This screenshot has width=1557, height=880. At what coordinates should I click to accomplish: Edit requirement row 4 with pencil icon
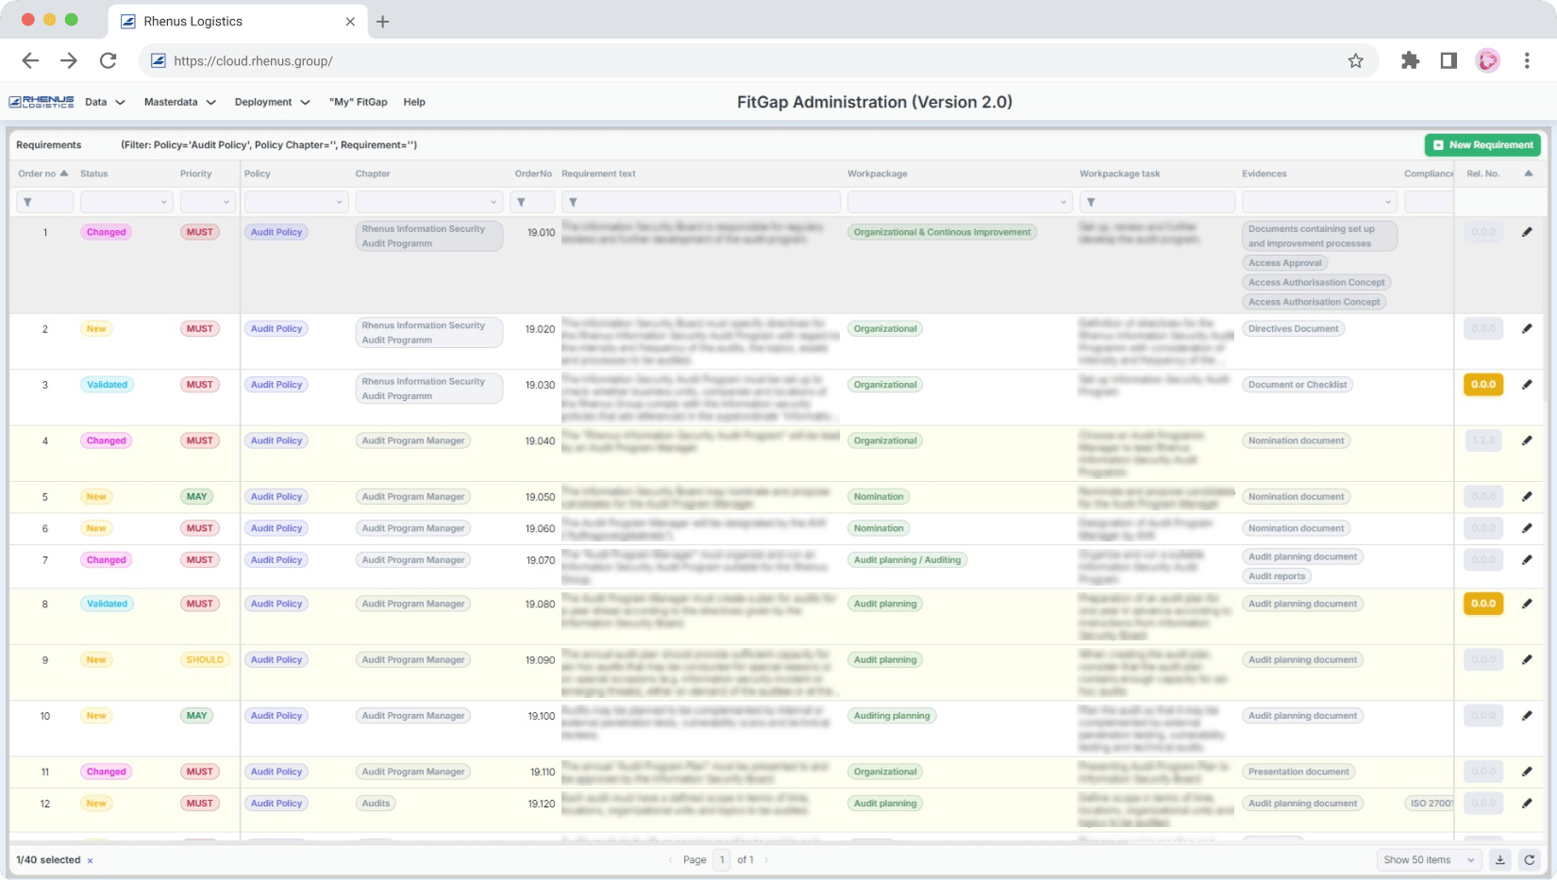(x=1527, y=440)
